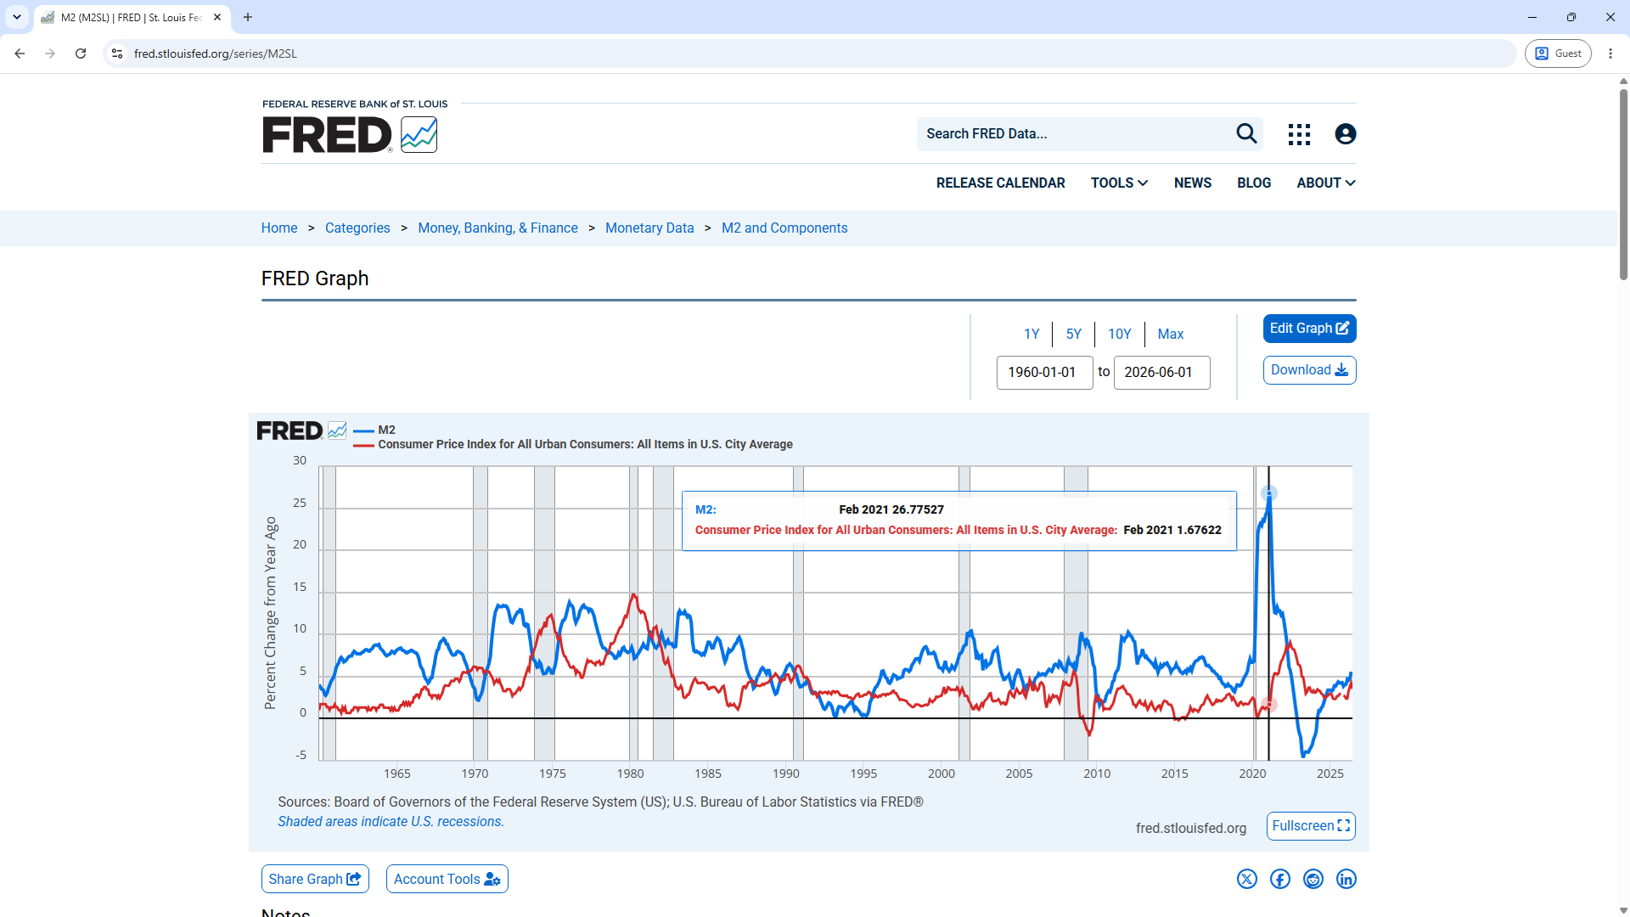Open the Monetary Data breadcrumb

click(x=649, y=228)
